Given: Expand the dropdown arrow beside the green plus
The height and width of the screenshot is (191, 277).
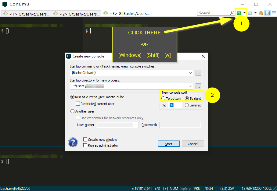Looking at the screenshot, I should click(x=244, y=12).
